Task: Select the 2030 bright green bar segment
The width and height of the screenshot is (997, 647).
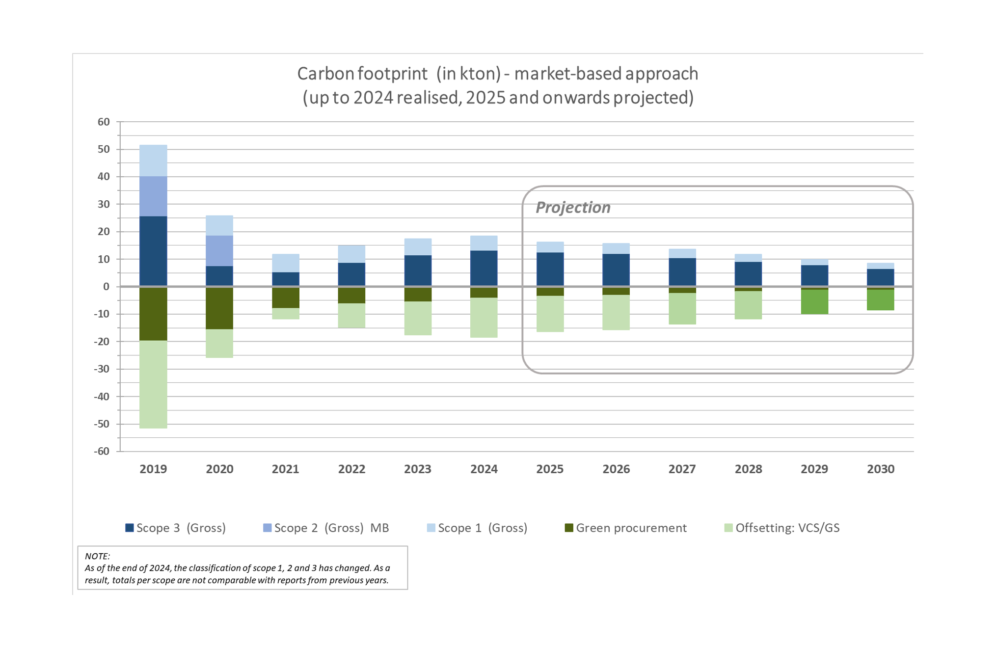Action: click(881, 300)
